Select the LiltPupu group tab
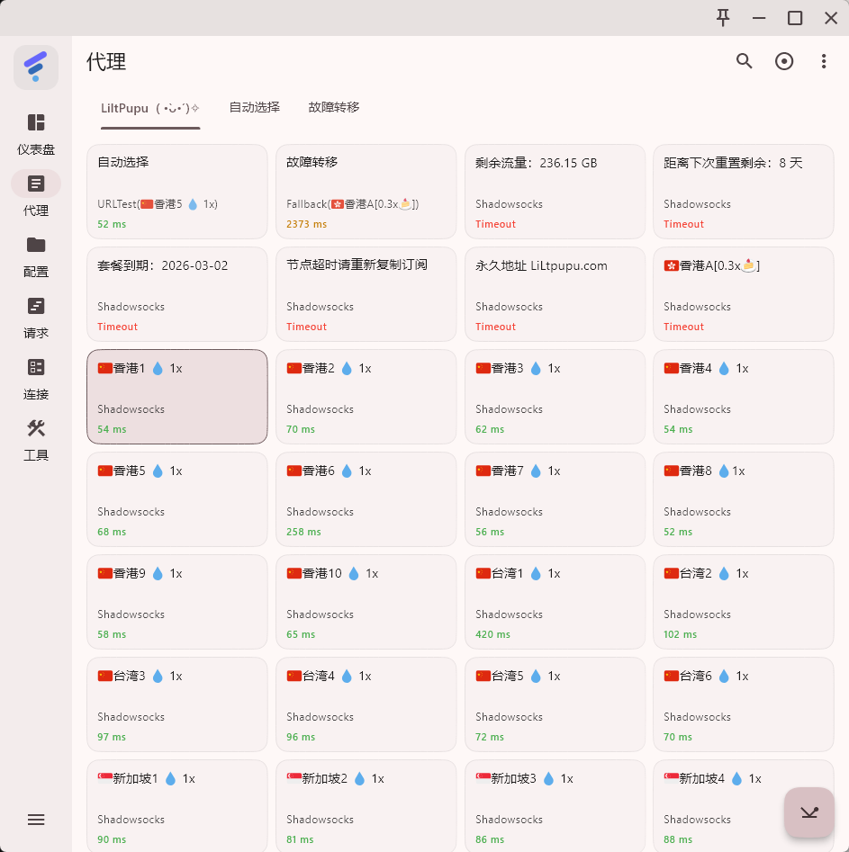 point(149,108)
